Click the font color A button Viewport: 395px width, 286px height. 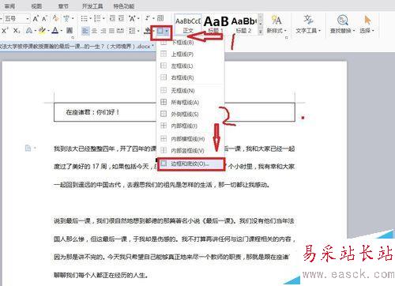(55, 31)
